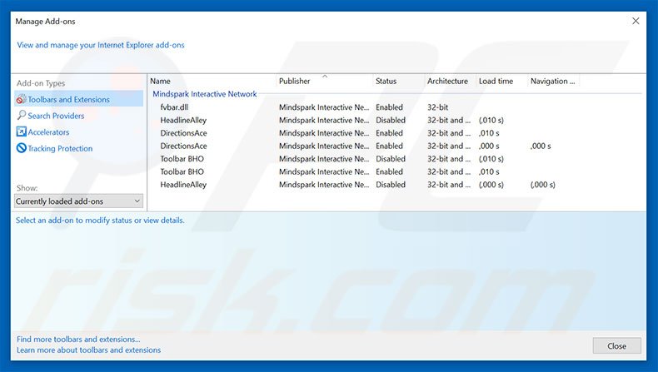Open Learn more about toolbars link

pyautogui.click(x=88, y=350)
